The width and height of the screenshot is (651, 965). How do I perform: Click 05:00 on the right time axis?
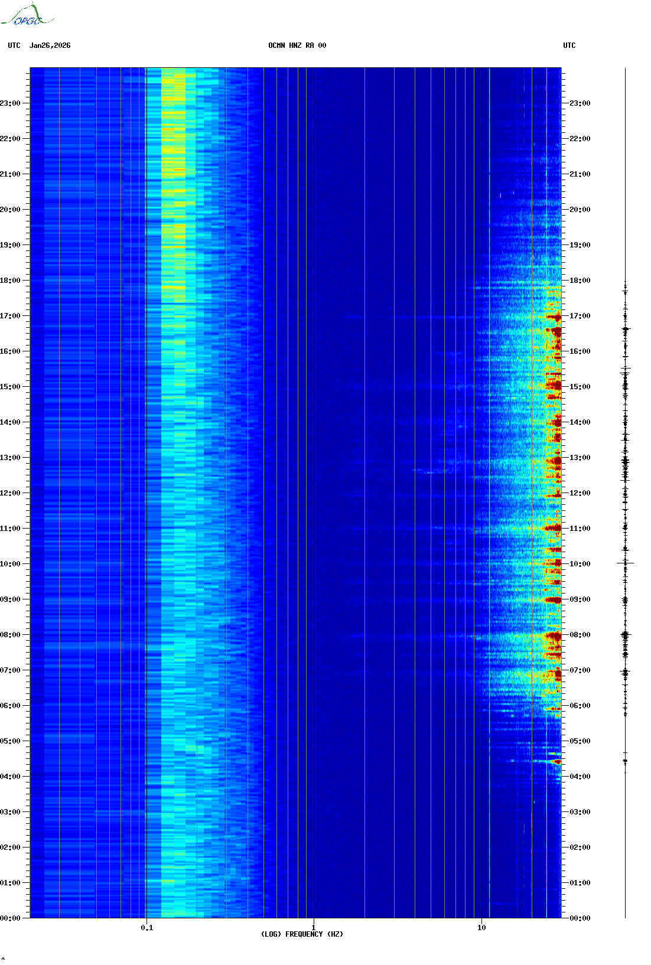coord(580,741)
